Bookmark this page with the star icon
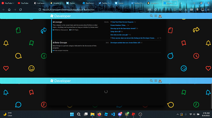Viewport: 212px width, 118px height. (x=155, y=10)
